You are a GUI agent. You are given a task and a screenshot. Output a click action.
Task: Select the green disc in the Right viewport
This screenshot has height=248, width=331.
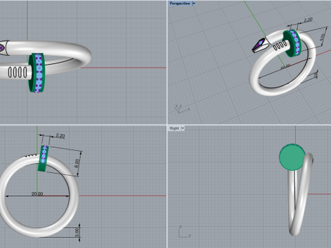click(x=292, y=157)
